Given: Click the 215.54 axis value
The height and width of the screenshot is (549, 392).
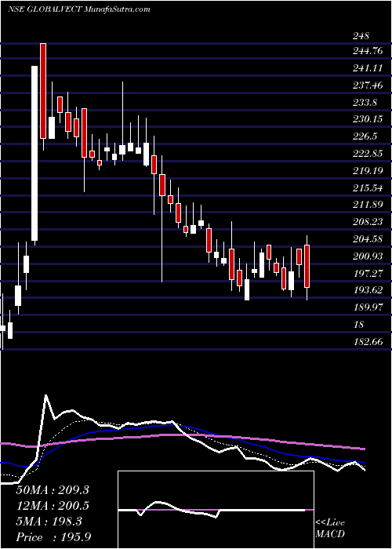Looking at the screenshot, I should point(368,187).
